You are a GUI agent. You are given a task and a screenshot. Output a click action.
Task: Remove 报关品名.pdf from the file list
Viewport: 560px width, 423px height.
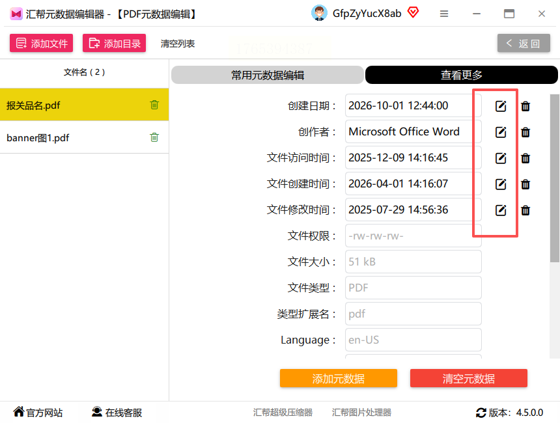(154, 105)
